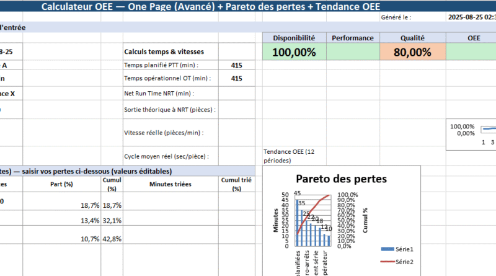
Task: Select the OEE trend sparkline chart
Action: [471, 135]
